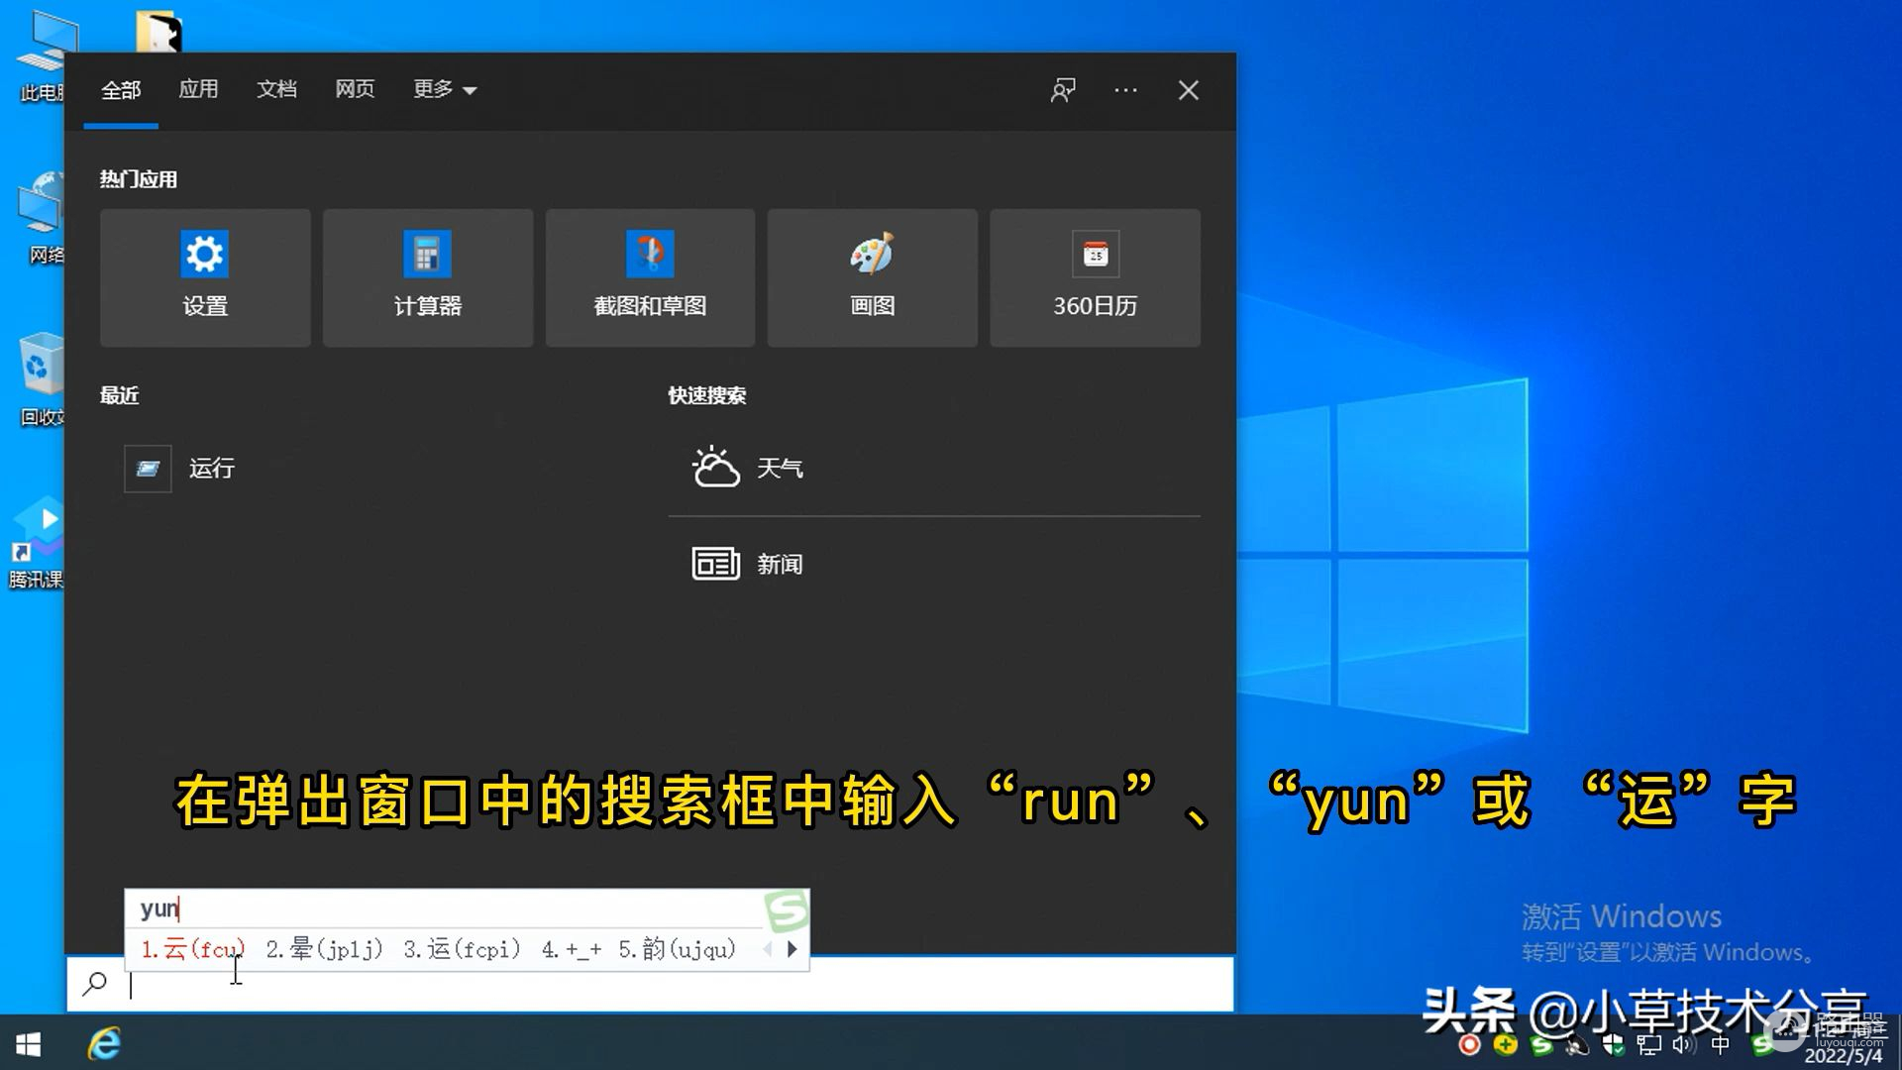Open the three-dot options menu
Viewport: 1902px width, 1070px height.
[x=1125, y=90]
